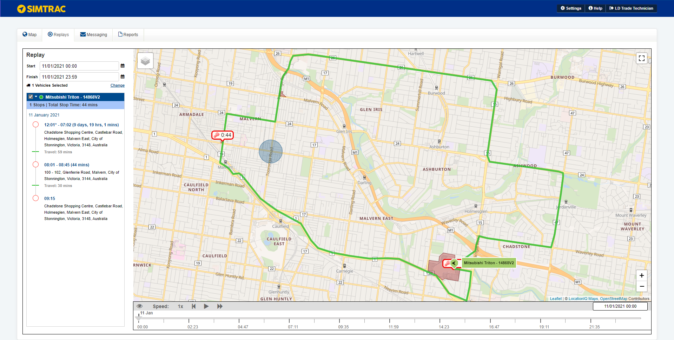674x340 pixels.
Task: Click the 09:35 timeline marker
Action: click(x=343, y=327)
